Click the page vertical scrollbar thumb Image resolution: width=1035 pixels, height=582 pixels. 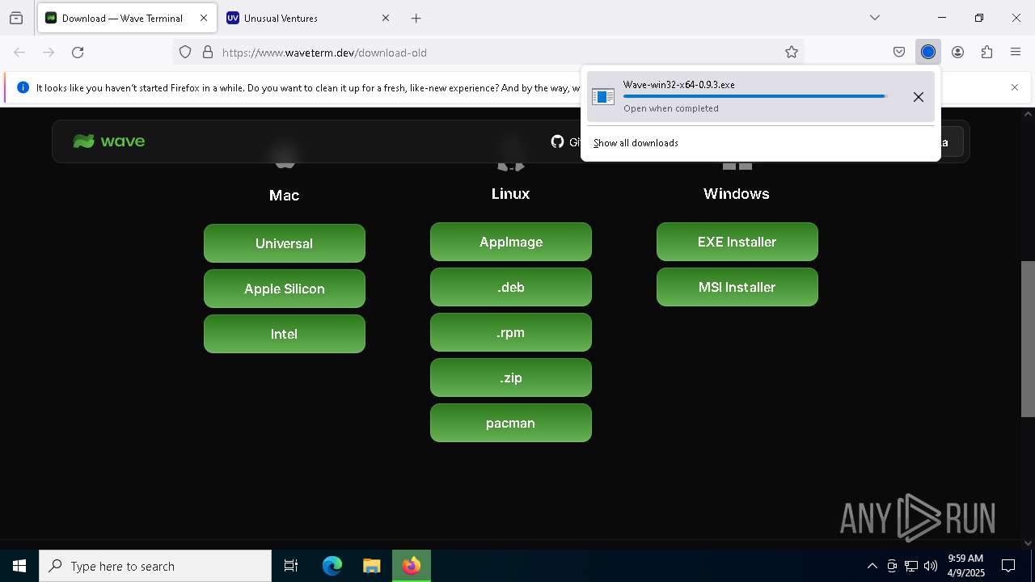click(1028, 339)
